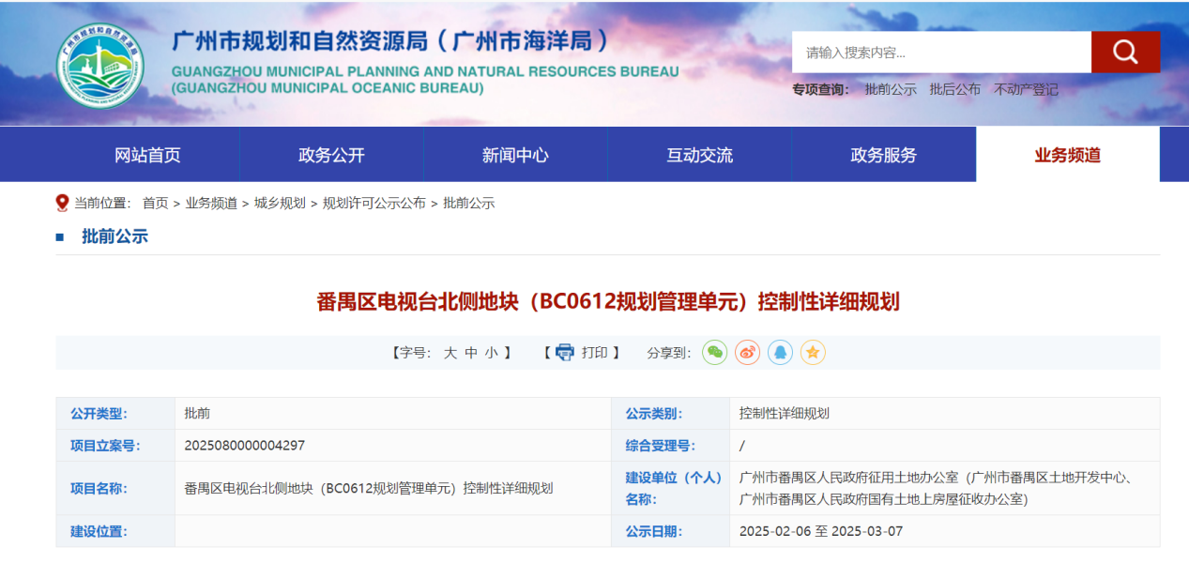Click 批前公示 in the breadcrumb
This screenshot has width=1189, height=563.
tap(468, 203)
